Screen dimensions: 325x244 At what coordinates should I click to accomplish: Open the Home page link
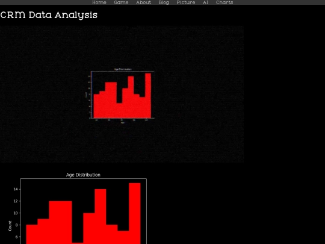tap(99, 2)
